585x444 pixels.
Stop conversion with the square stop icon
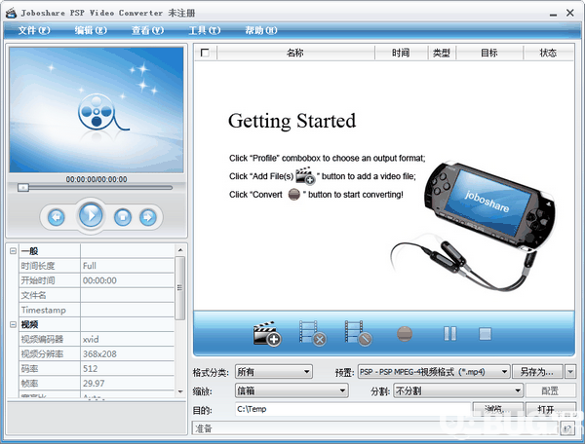tap(485, 334)
